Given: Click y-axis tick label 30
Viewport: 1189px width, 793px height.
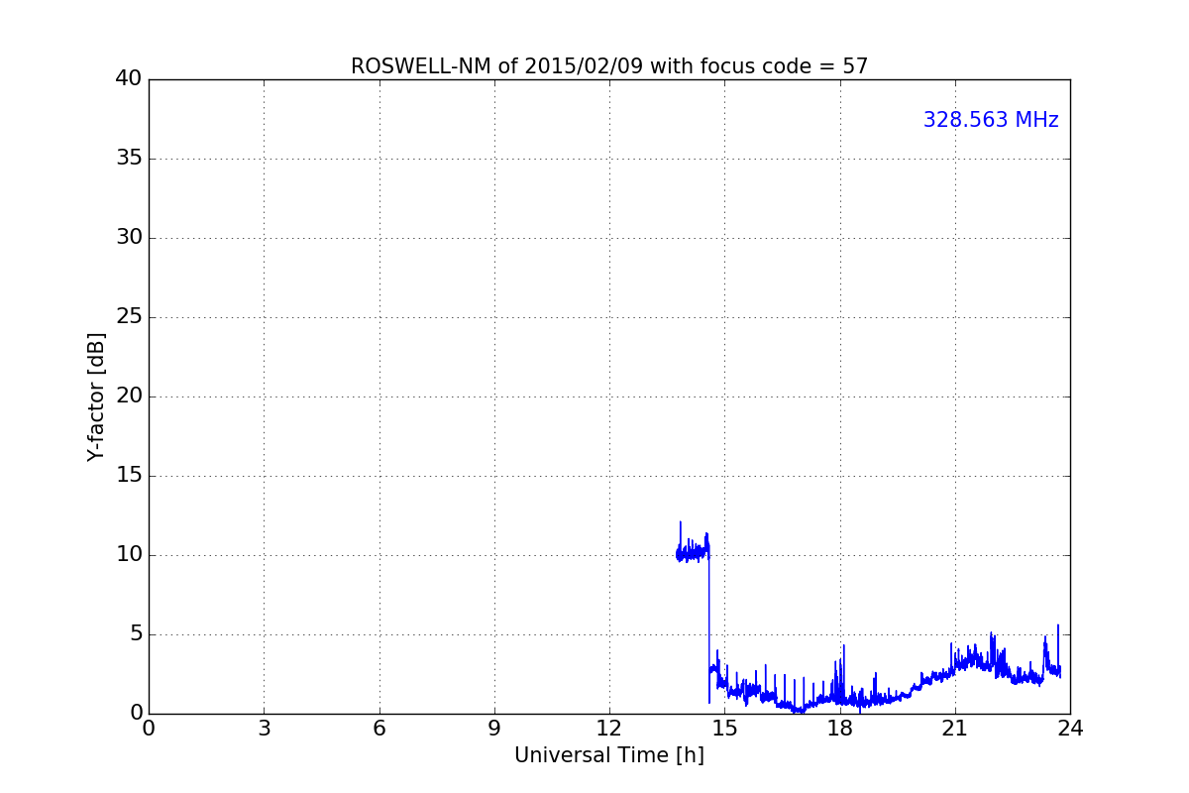Looking at the screenshot, I should click(129, 238).
